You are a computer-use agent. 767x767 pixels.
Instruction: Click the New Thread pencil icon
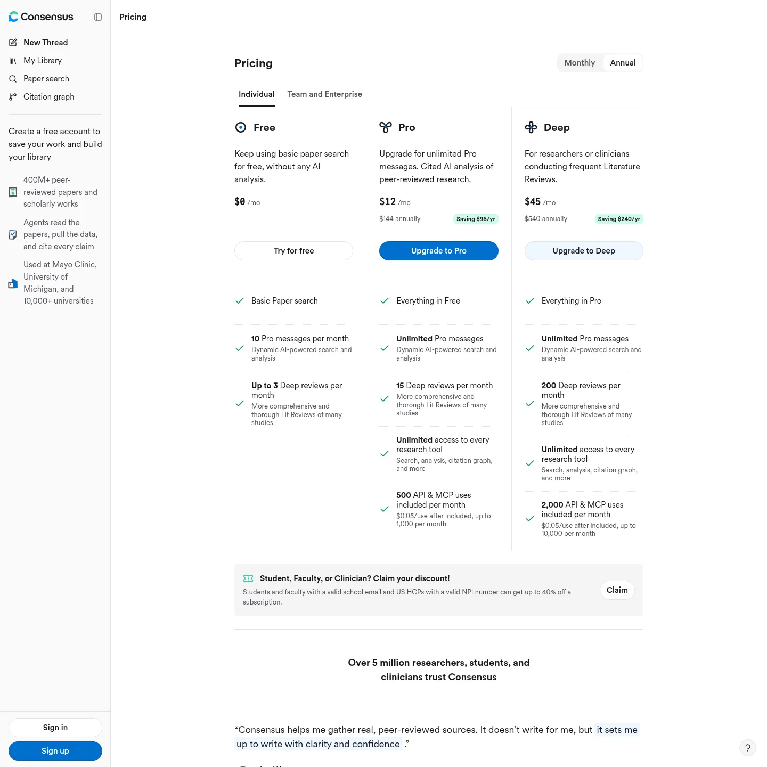click(x=13, y=43)
